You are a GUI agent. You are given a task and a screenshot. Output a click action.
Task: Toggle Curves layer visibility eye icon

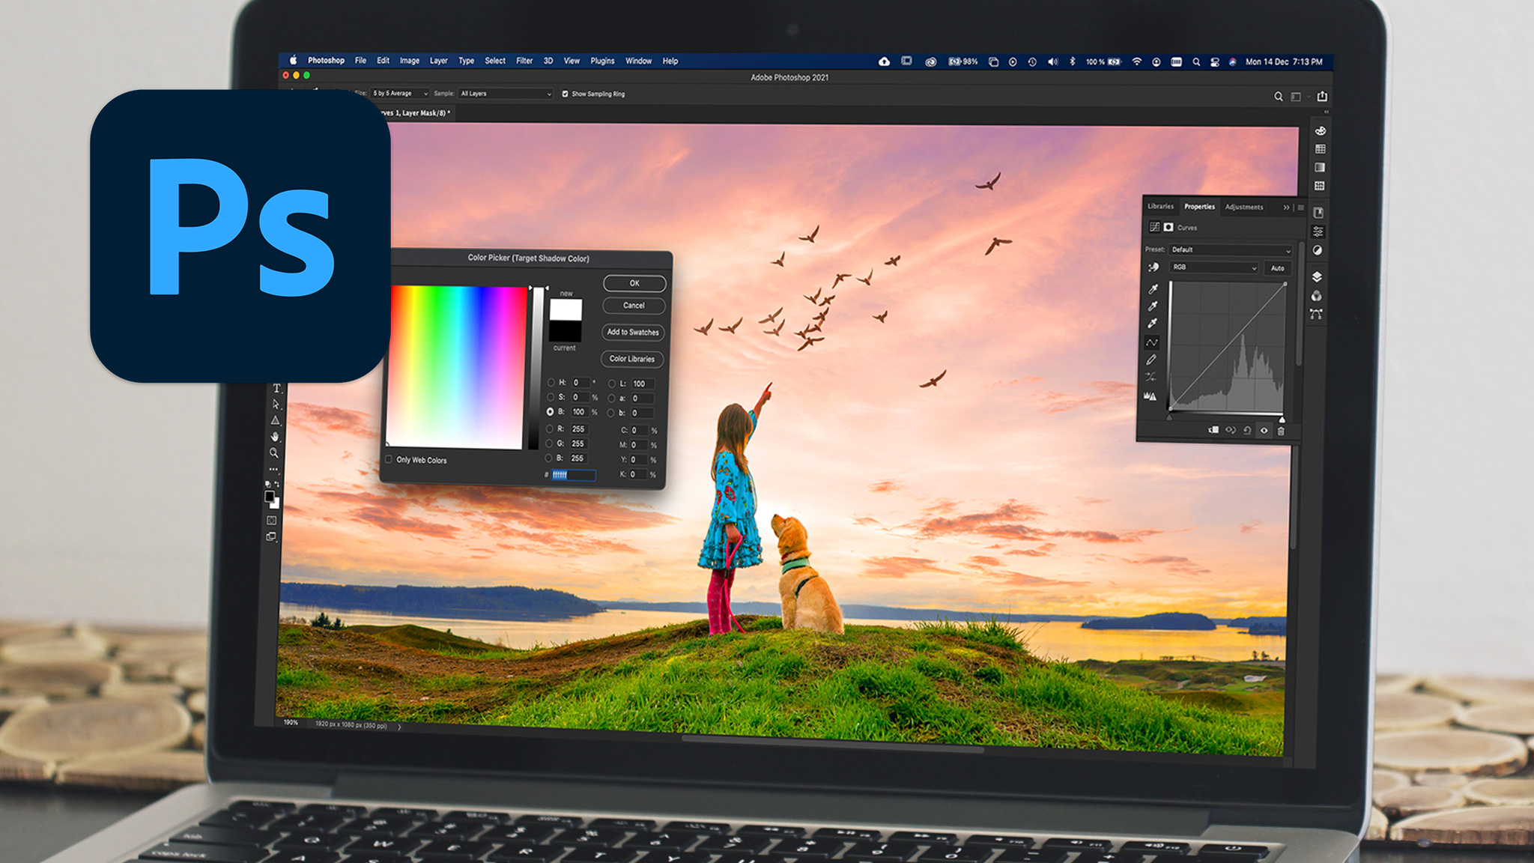[1264, 431]
